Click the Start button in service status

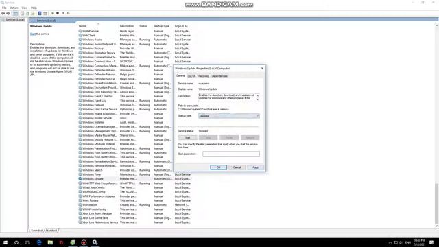187,137
